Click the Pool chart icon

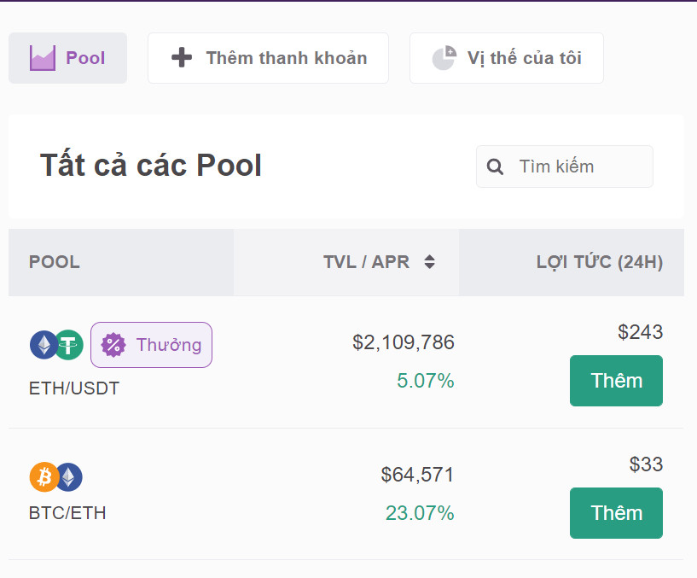pos(43,58)
